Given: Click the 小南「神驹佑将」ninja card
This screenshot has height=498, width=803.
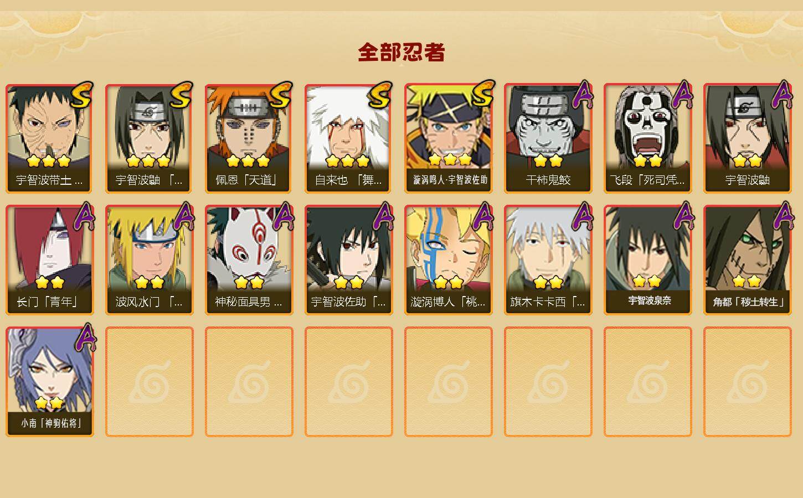Looking at the screenshot, I should pyautogui.click(x=49, y=382).
